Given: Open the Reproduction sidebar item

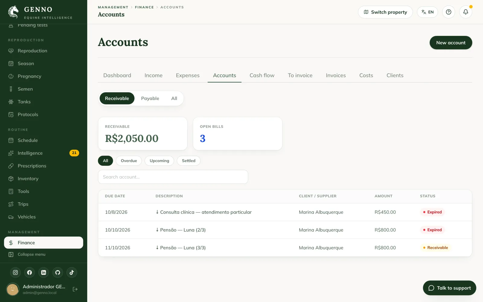Looking at the screenshot, I should tap(43, 51).
